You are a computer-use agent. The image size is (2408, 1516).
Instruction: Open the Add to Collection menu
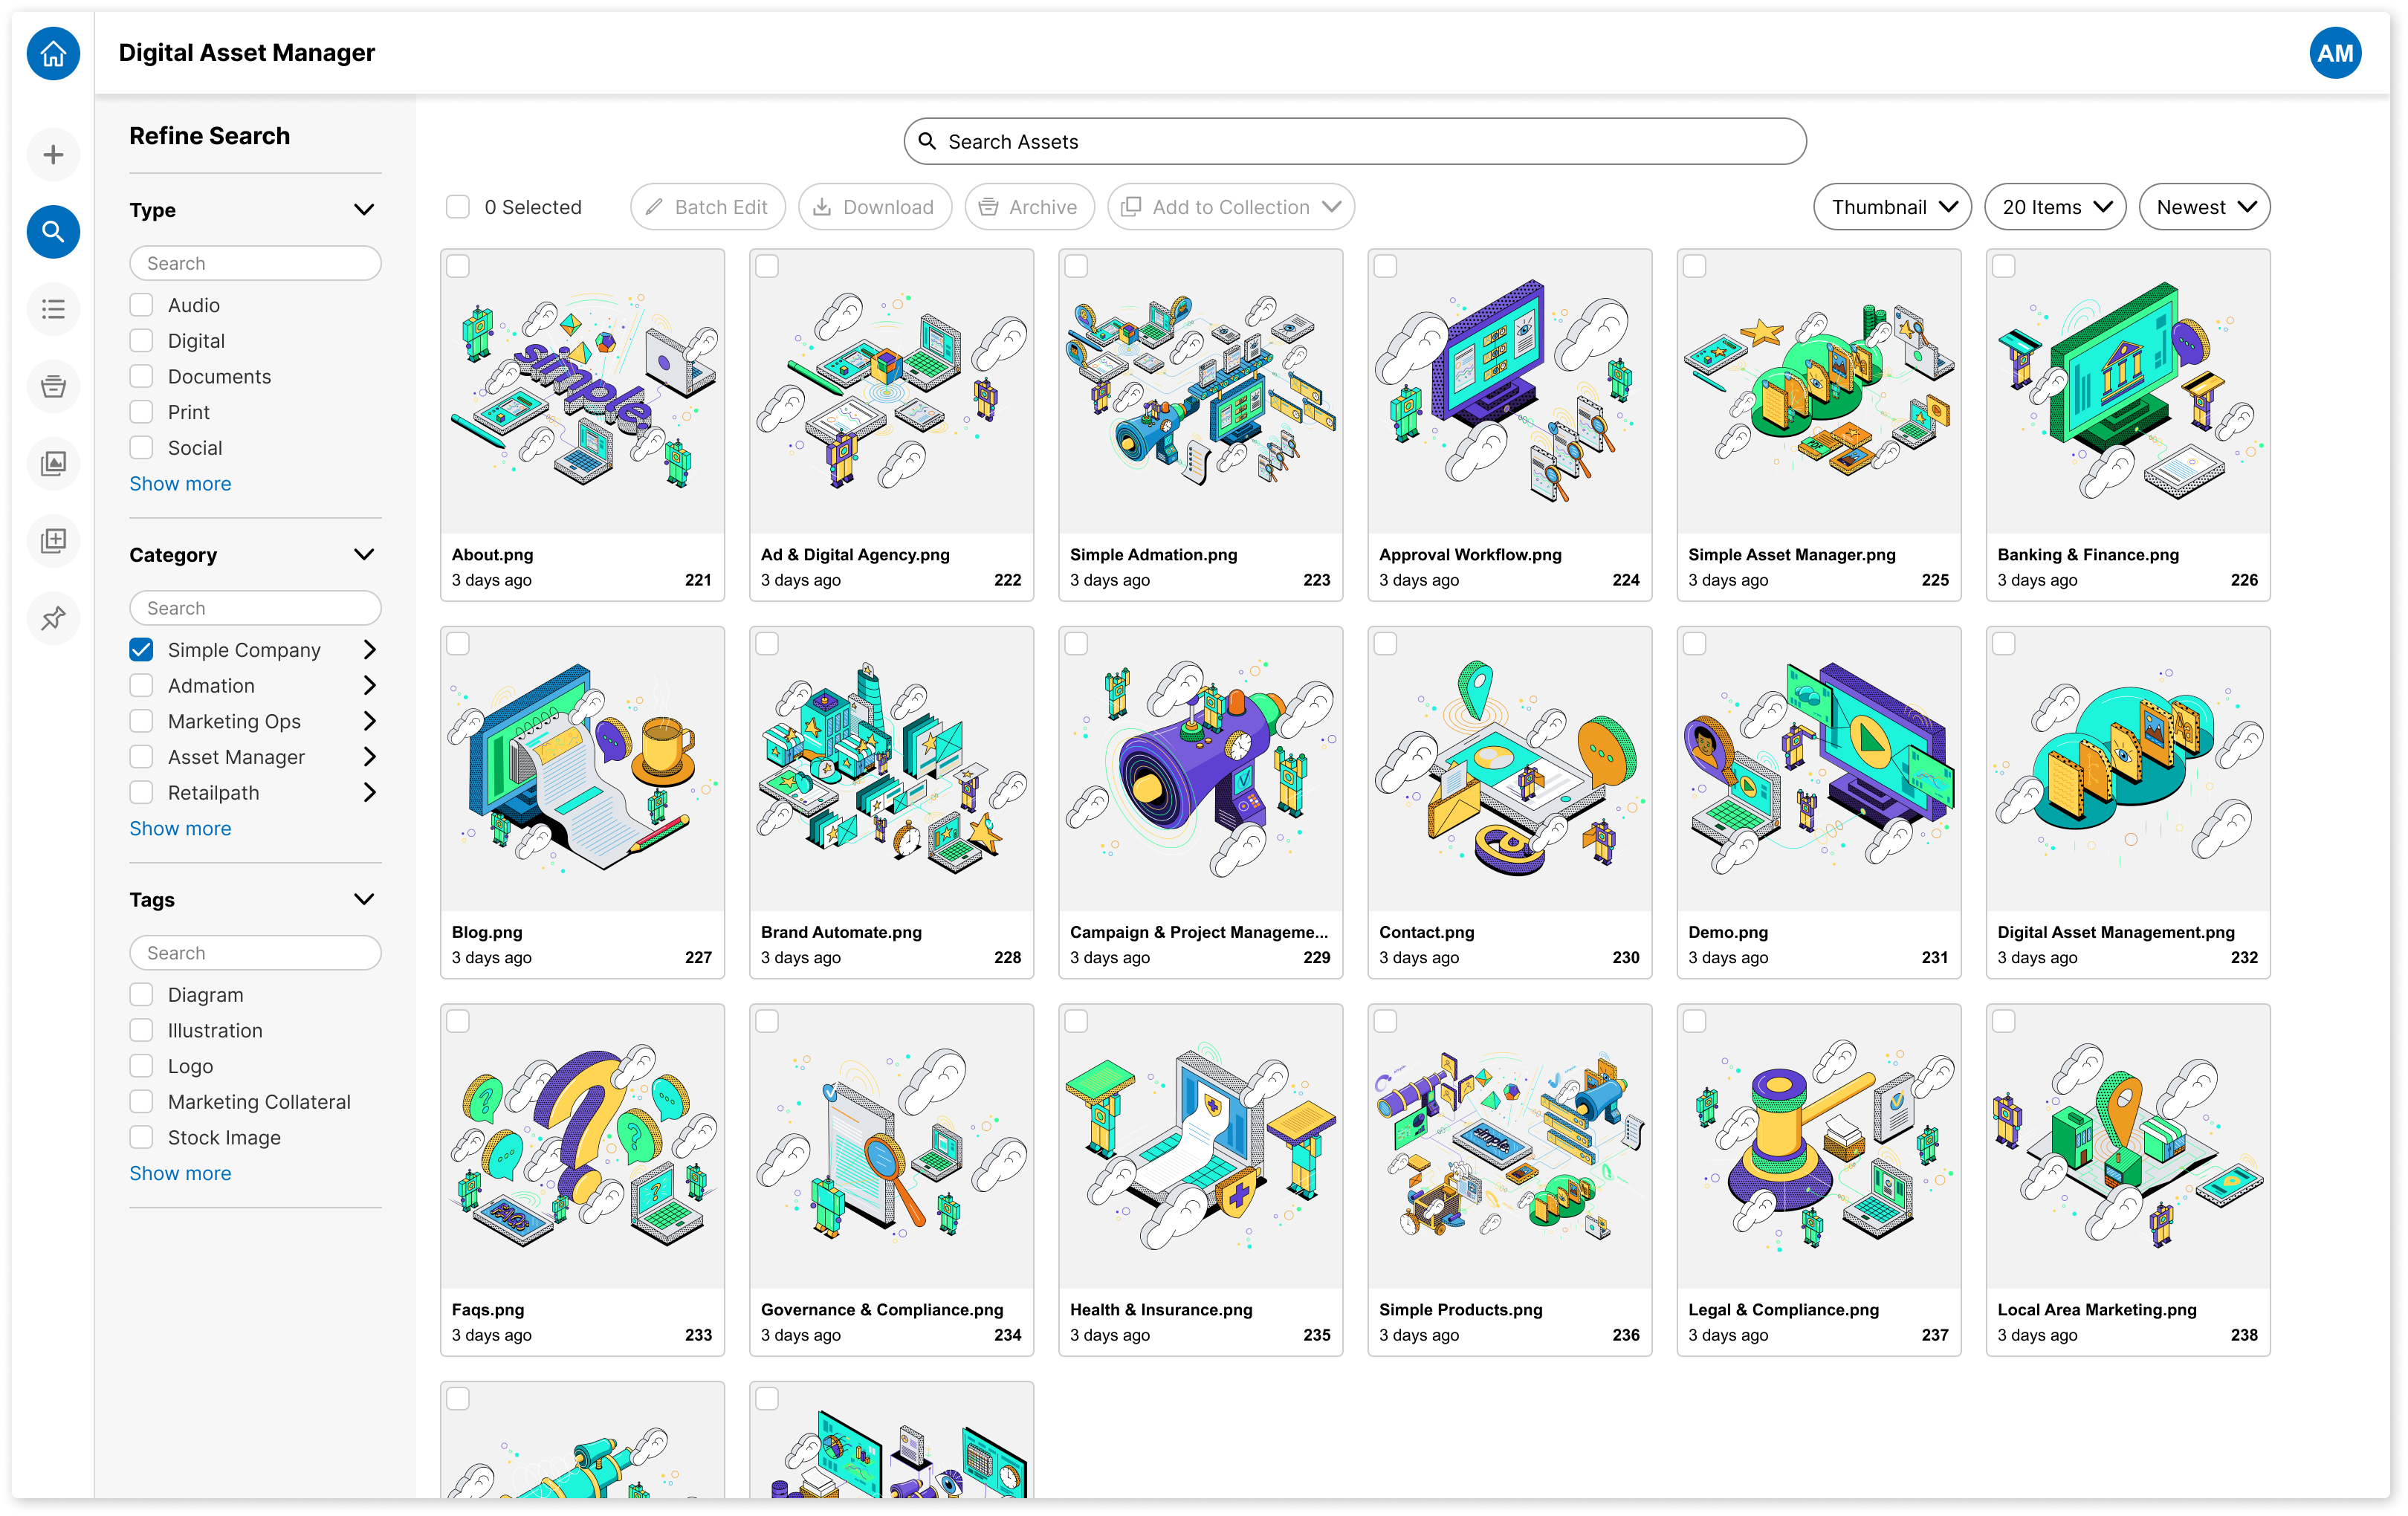click(x=1230, y=207)
